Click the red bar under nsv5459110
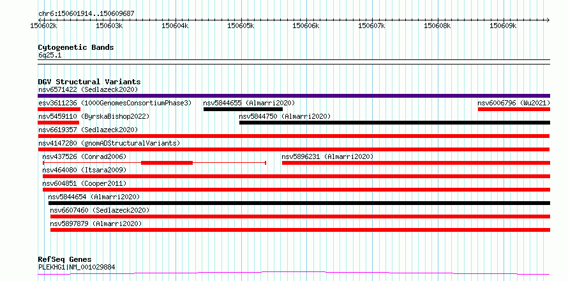 pyautogui.click(x=58, y=123)
